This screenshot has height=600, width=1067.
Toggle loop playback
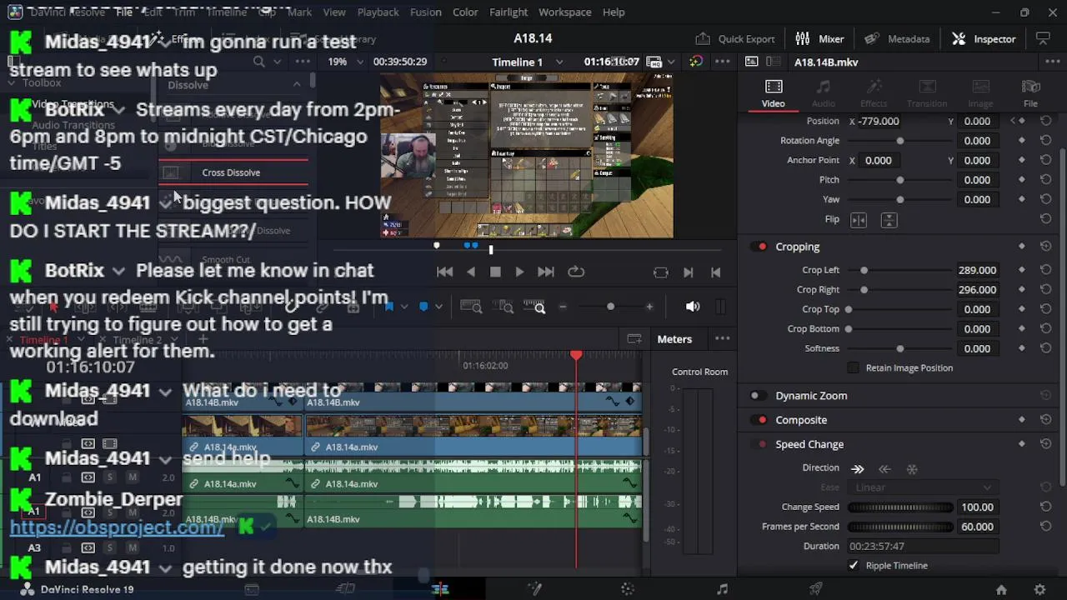pos(576,272)
